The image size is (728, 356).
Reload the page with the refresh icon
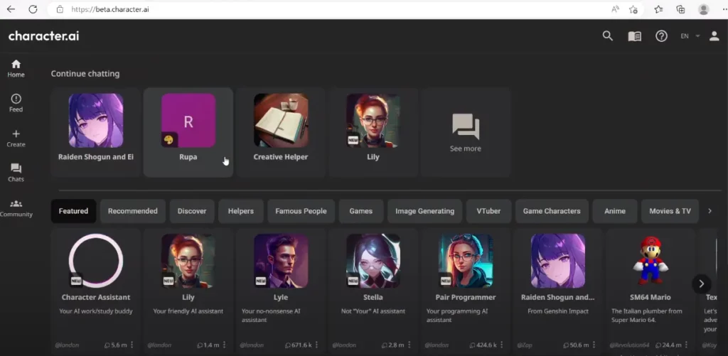click(x=33, y=9)
